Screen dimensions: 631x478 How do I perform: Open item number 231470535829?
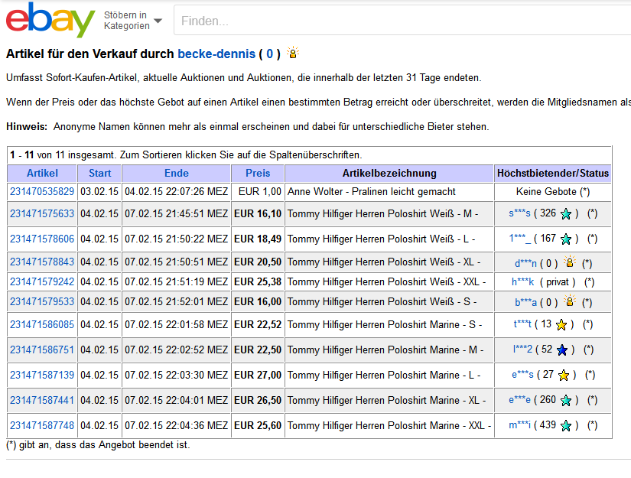[42, 191]
